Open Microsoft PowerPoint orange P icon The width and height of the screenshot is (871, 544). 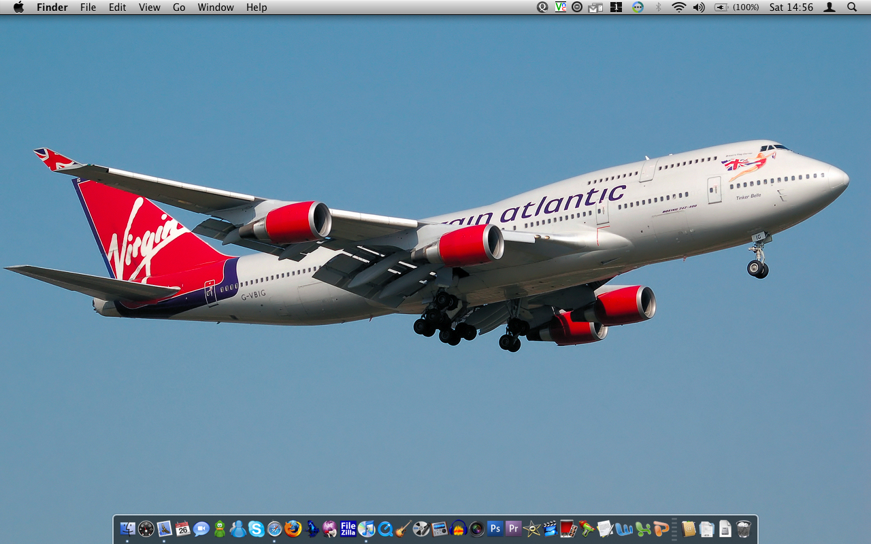point(661,528)
